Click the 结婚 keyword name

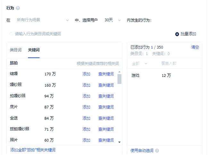14,74
